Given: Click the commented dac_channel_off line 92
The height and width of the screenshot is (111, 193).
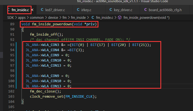Looking at the screenshot, I should 80,40.
